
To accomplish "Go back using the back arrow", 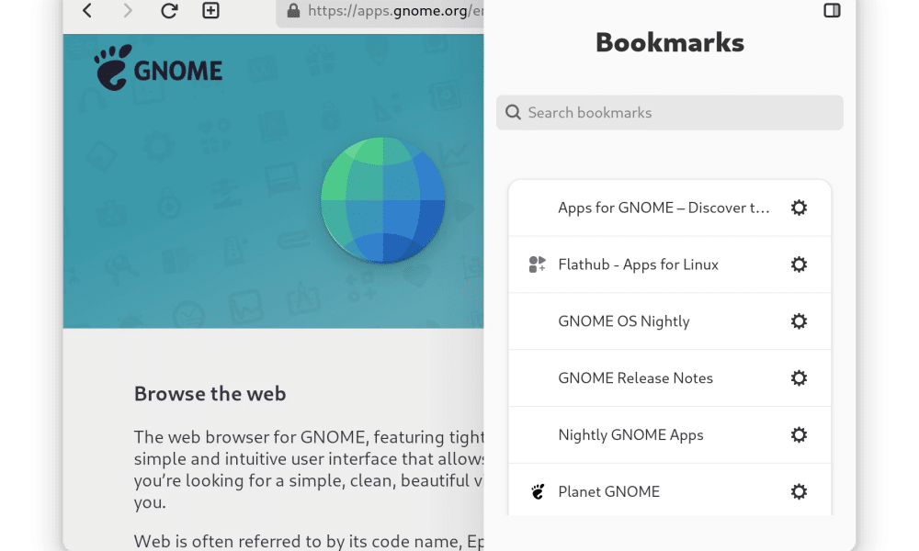I will 87,10.
